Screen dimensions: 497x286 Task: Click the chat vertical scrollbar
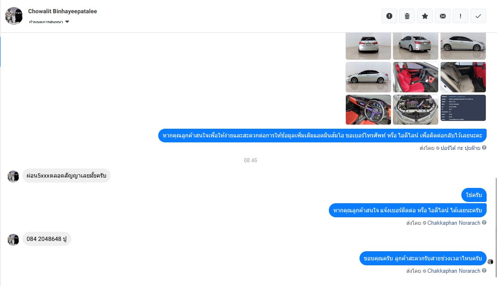click(x=495, y=228)
